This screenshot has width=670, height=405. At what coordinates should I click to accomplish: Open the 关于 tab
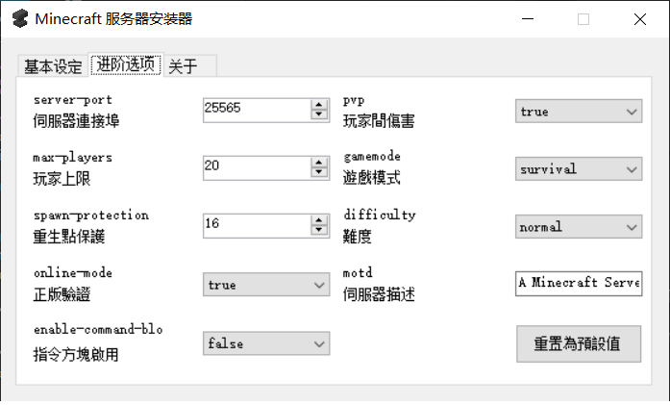pyautogui.click(x=190, y=66)
